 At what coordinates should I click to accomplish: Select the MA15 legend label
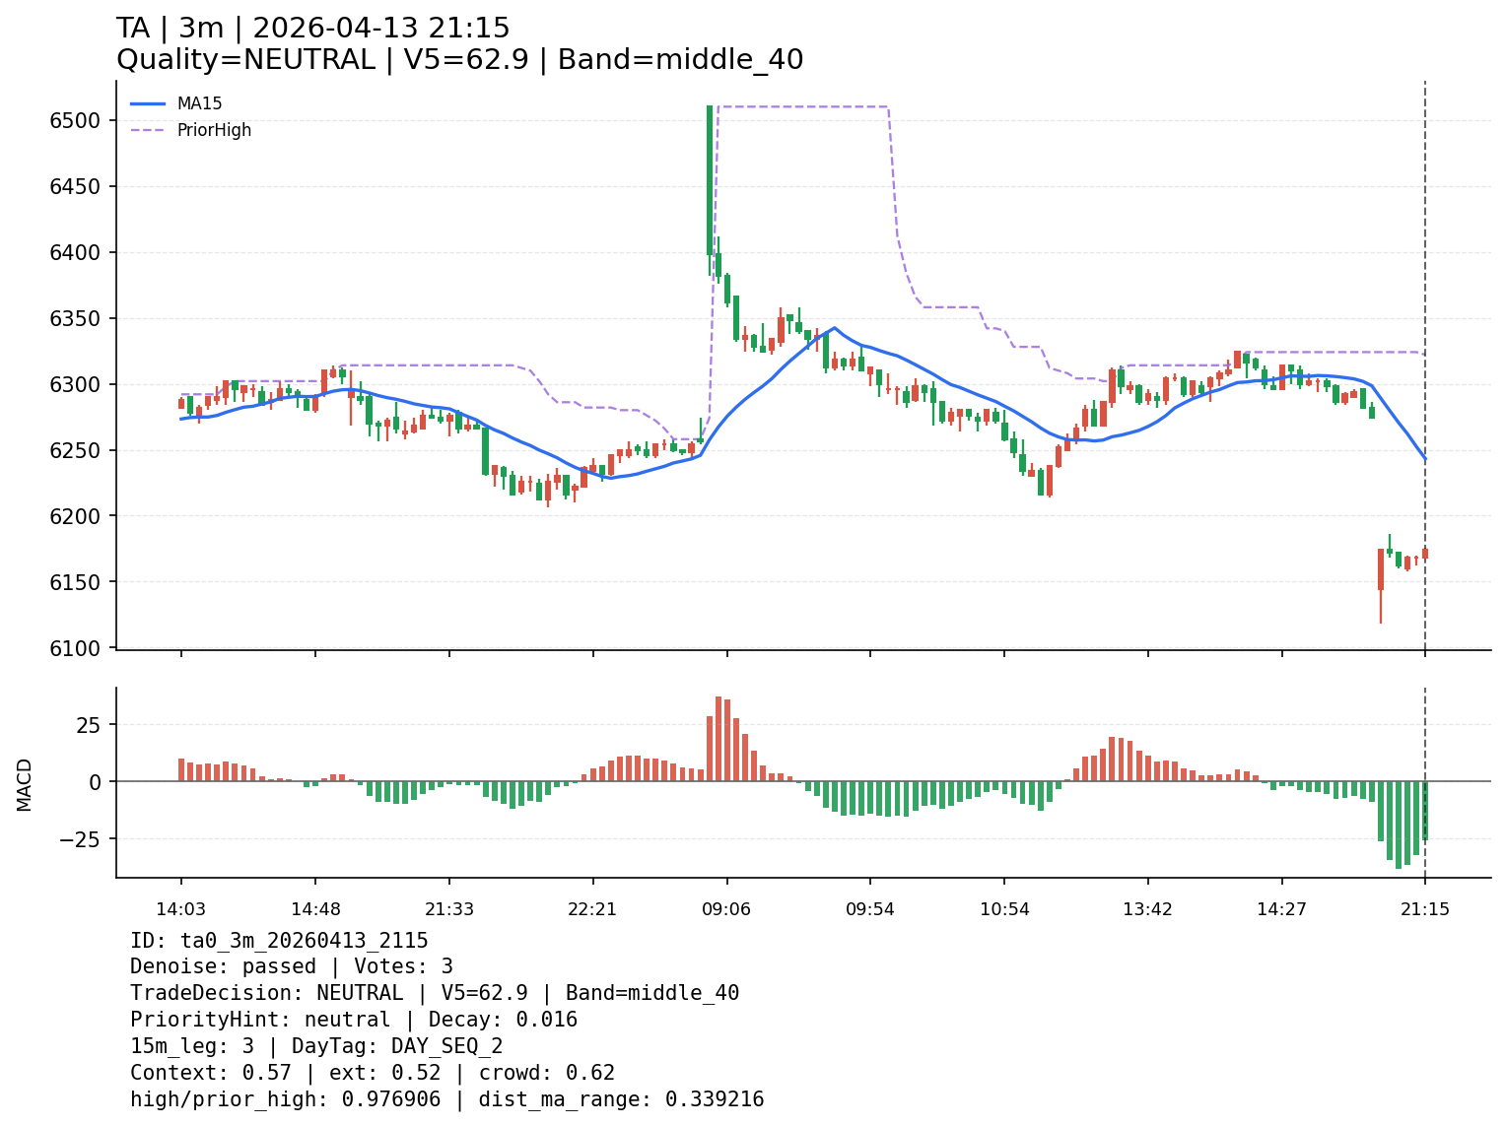point(199,103)
